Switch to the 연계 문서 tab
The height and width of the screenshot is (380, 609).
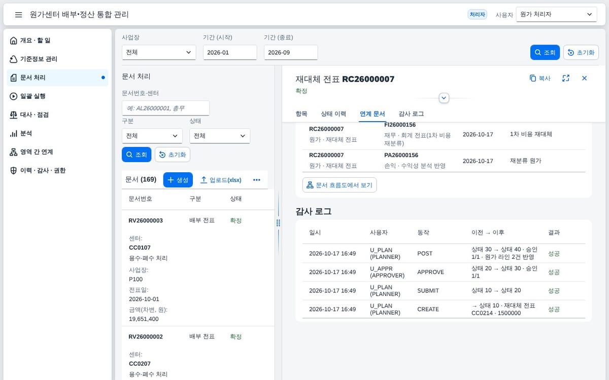coord(372,114)
